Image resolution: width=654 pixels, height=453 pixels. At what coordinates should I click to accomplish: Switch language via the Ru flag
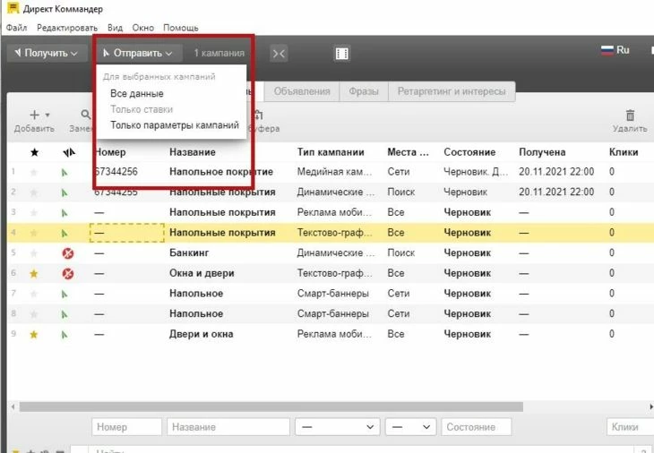coord(615,50)
